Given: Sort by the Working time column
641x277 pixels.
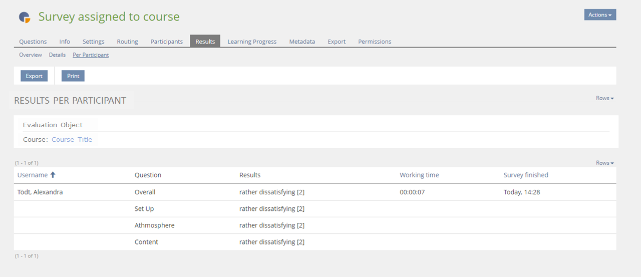Looking at the screenshot, I should [419, 175].
